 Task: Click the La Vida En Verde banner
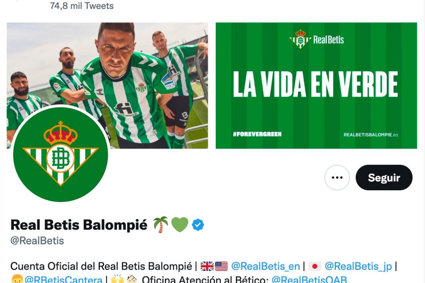tap(316, 86)
